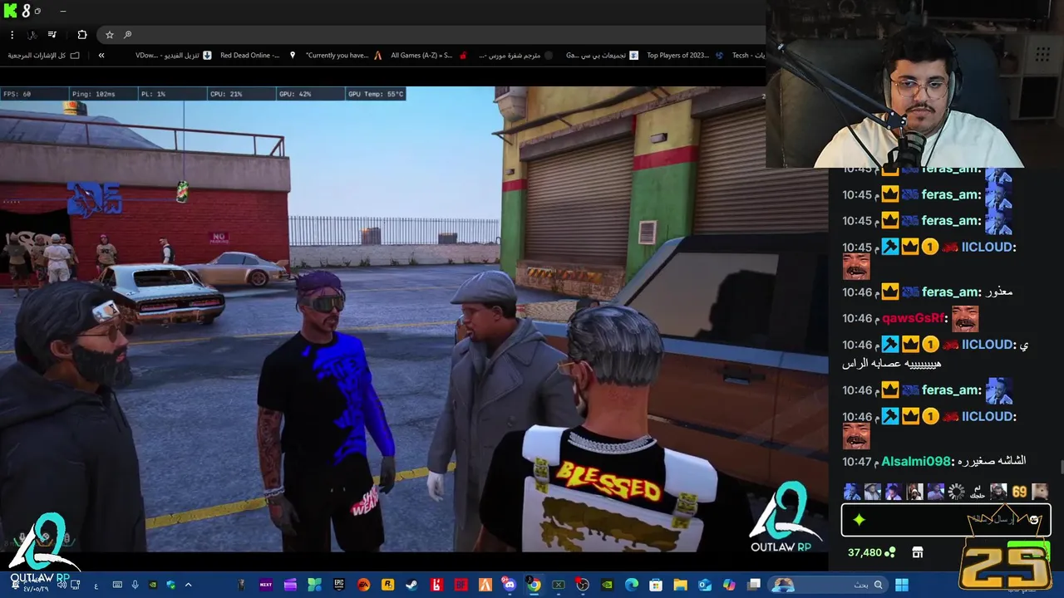The height and width of the screenshot is (598, 1064).
Task: Select the gold 69 emote in quick emotes
Action: (1019, 492)
